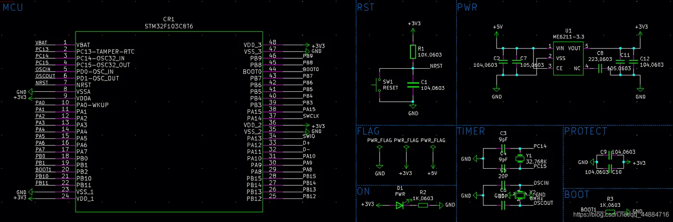Select the Y1 32.768K crystal symbol
Viewport: 673px width, 222px height.
[x=519, y=159]
